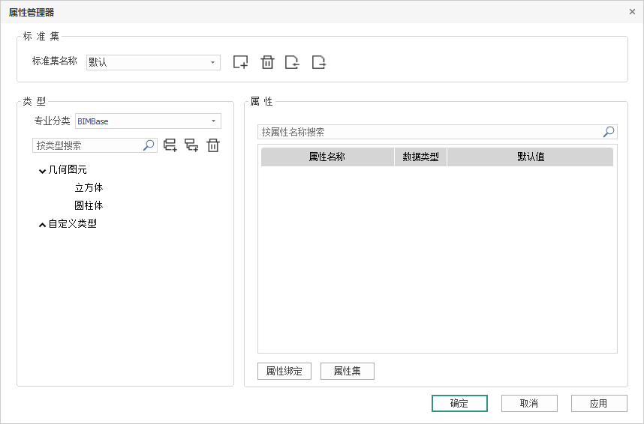Click the 属性名称 column header
644x424 pixels.
pyautogui.click(x=327, y=157)
